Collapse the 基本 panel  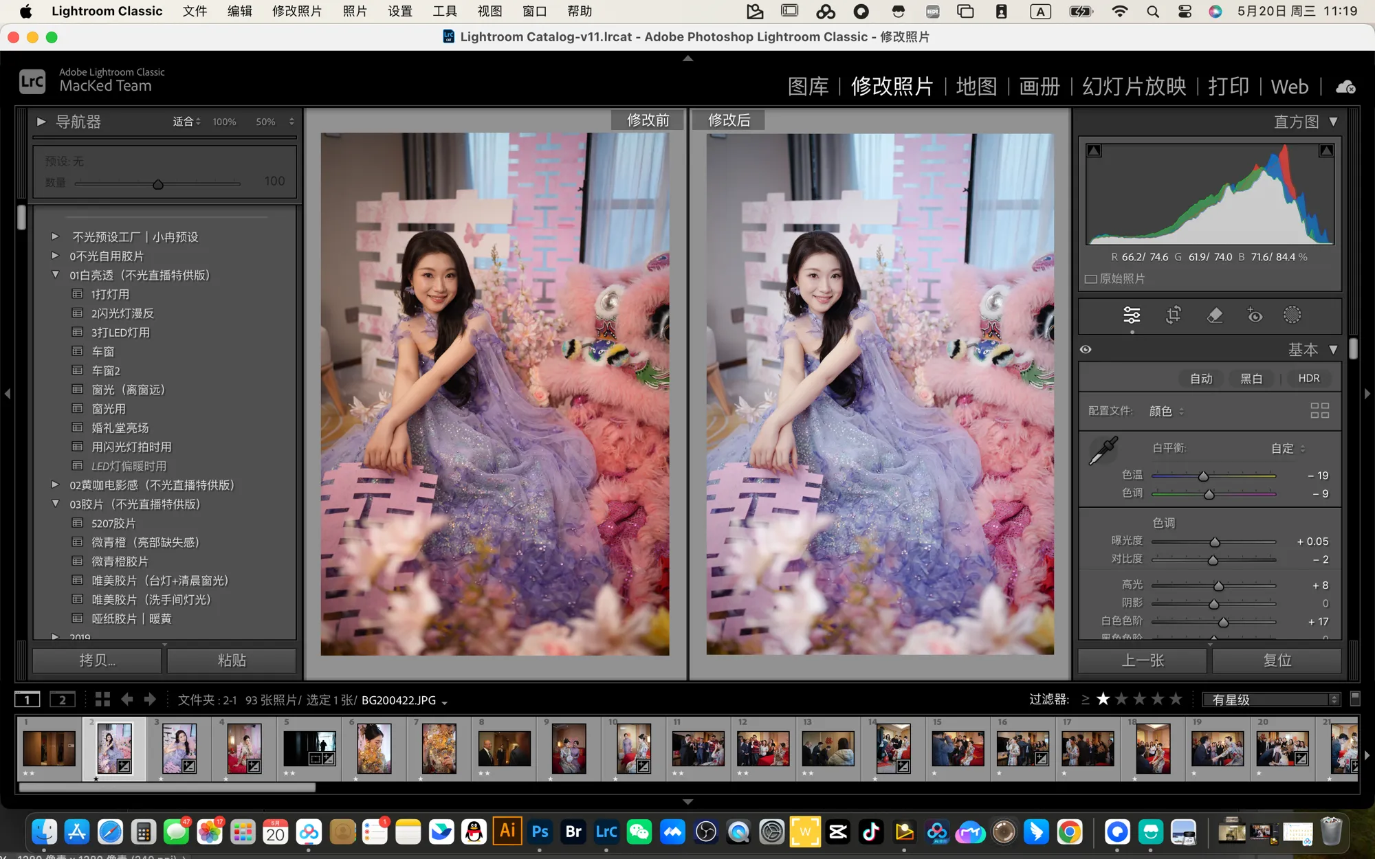click(x=1333, y=349)
